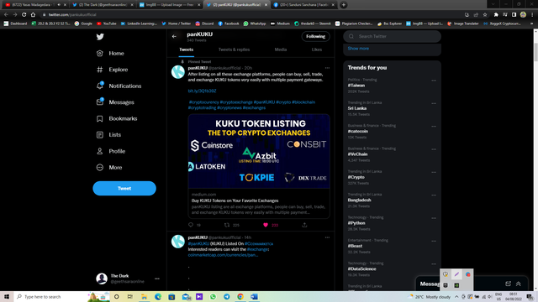Retweet the pinned tweet with 225 retweets
The width and height of the screenshot is (538, 302).
[x=227, y=225]
